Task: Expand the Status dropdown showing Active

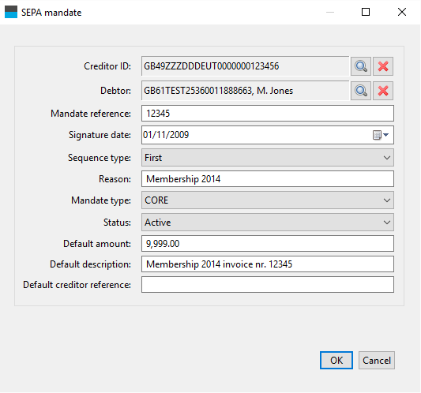Action: click(268, 223)
